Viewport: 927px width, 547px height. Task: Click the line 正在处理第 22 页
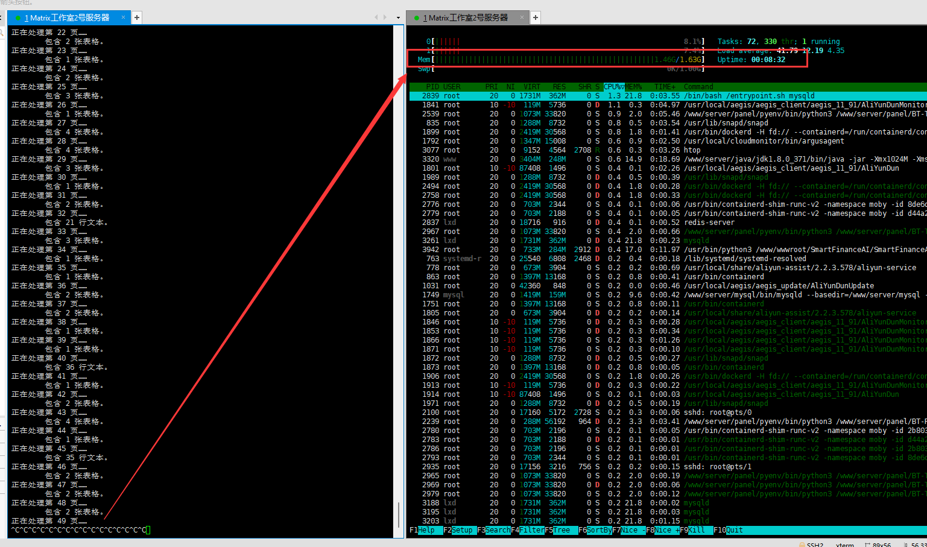click(49, 33)
